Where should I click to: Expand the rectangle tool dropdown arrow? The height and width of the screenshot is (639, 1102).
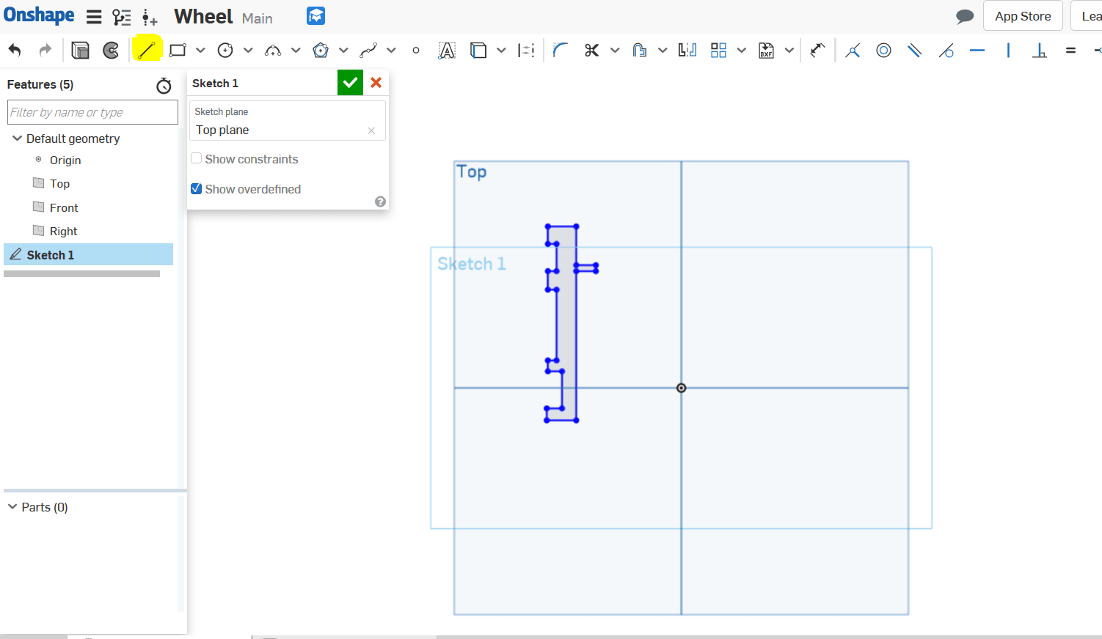(x=200, y=50)
